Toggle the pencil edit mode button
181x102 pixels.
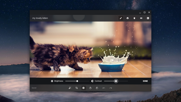pos(121,18)
